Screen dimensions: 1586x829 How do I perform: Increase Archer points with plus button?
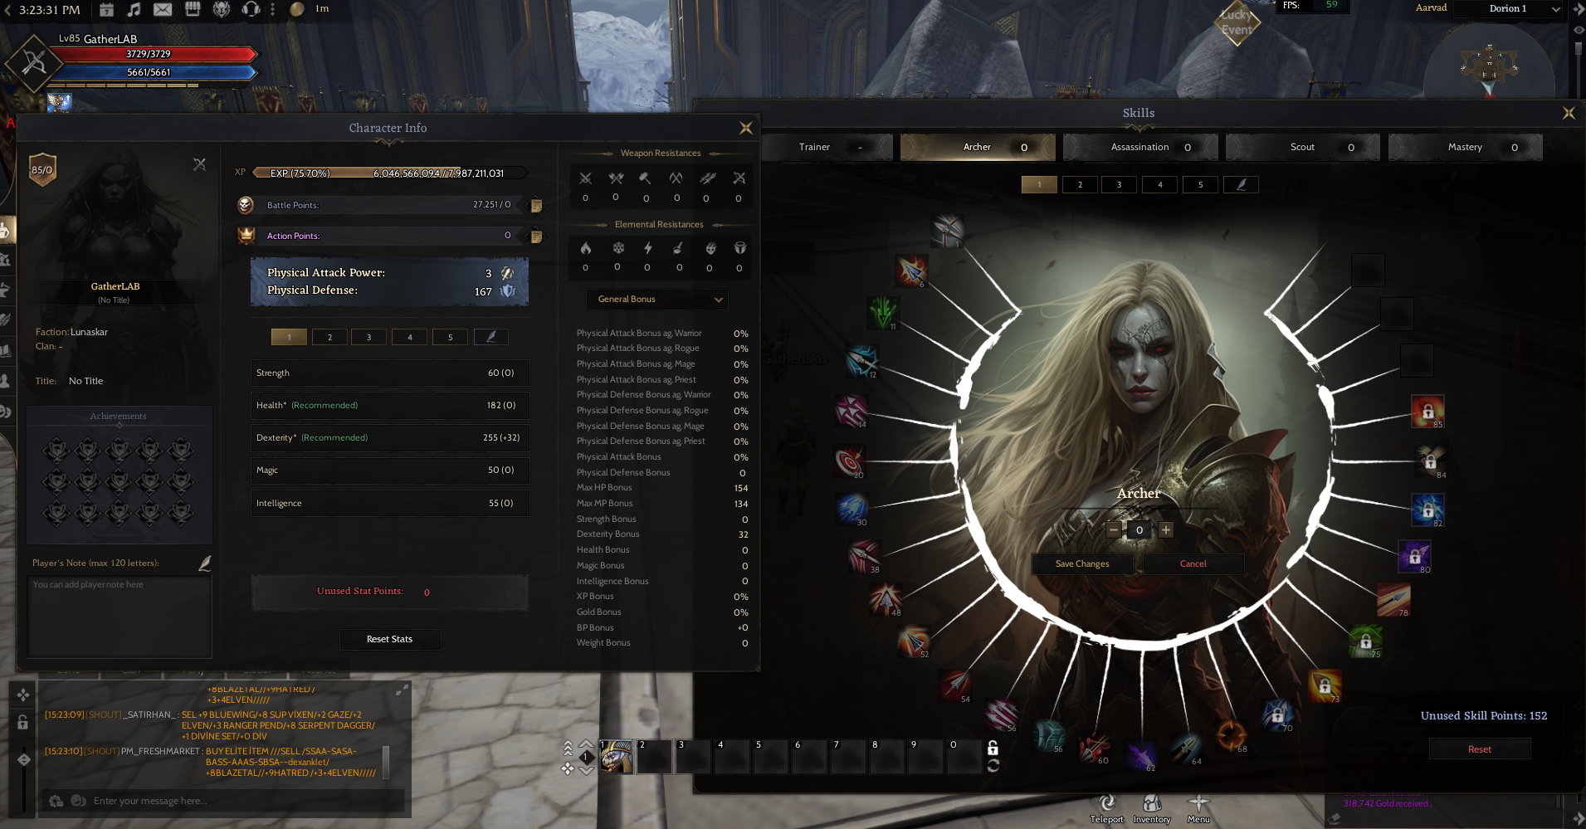pyautogui.click(x=1166, y=529)
